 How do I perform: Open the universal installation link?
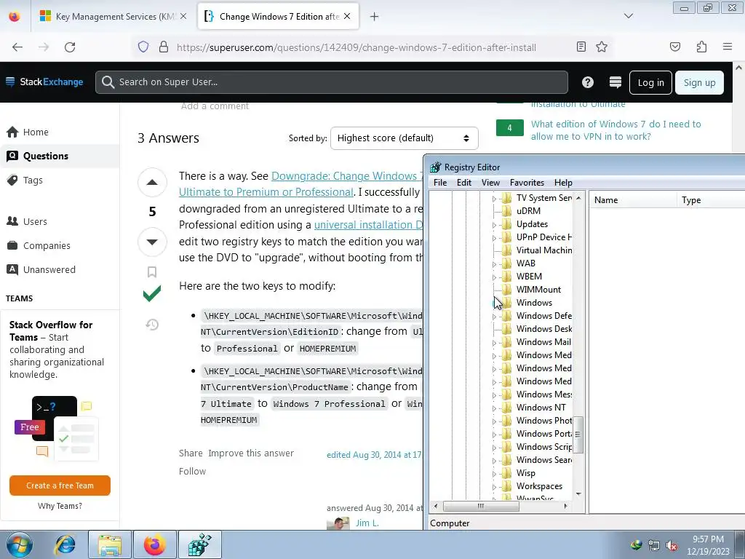pyautogui.click(x=368, y=224)
